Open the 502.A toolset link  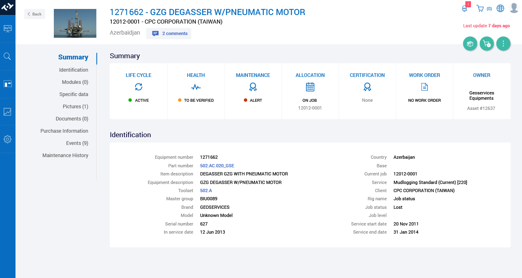click(x=206, y=190)
